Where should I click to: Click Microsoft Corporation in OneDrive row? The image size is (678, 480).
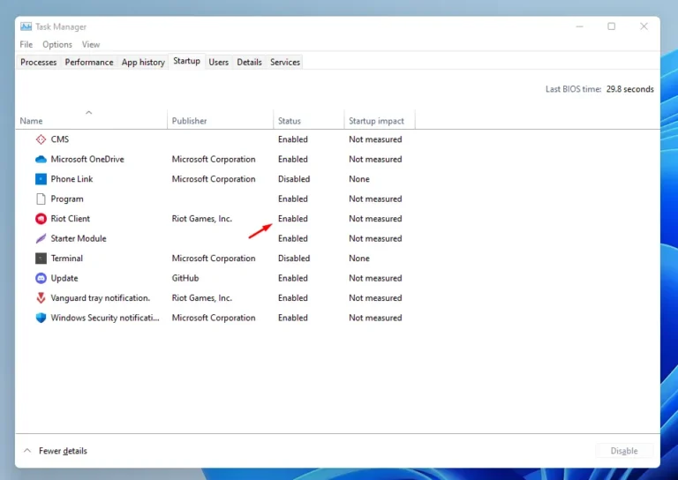coord(214,160)
